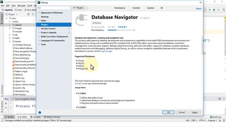Open the plugins gear settings icon
Screen dimensions: 226x127
162,8
